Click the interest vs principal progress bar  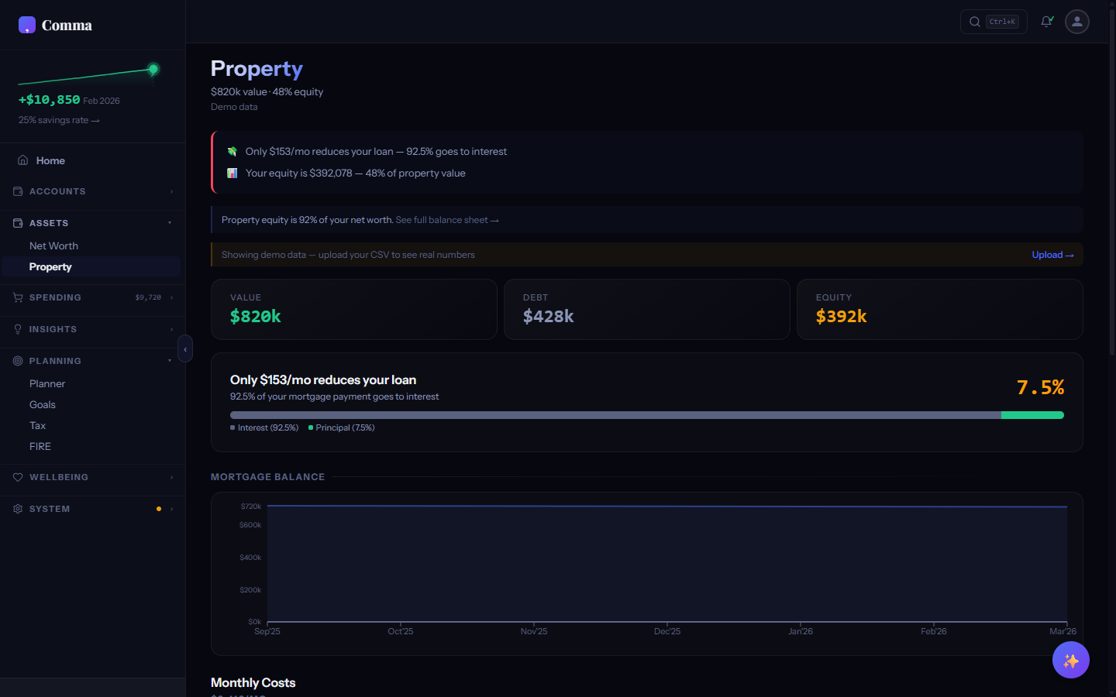coord(647,415)
